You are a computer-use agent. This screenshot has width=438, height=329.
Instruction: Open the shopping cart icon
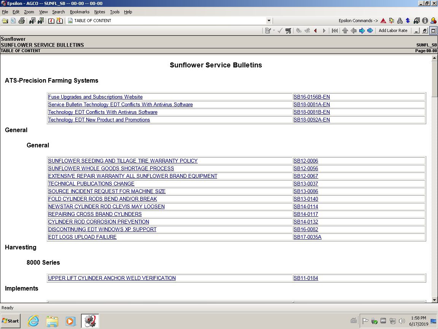[x=288, y=31]
